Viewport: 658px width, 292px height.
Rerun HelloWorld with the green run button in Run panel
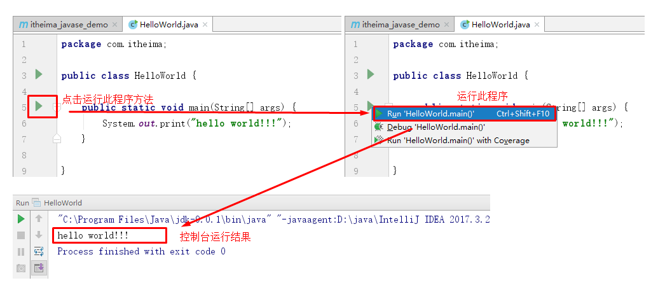(21, 219)
